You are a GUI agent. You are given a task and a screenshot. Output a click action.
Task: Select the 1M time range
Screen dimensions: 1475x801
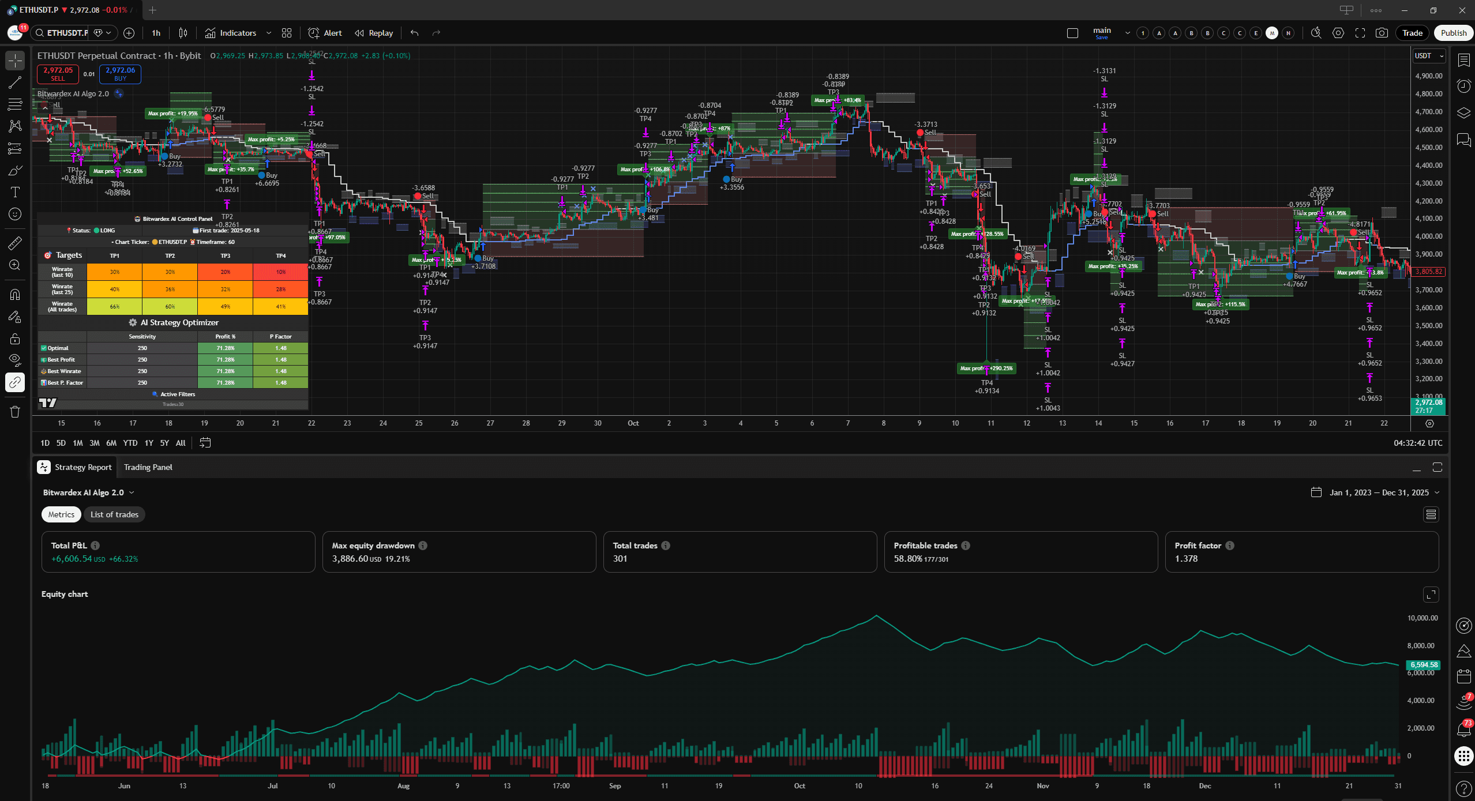click(x=78, y=443)
